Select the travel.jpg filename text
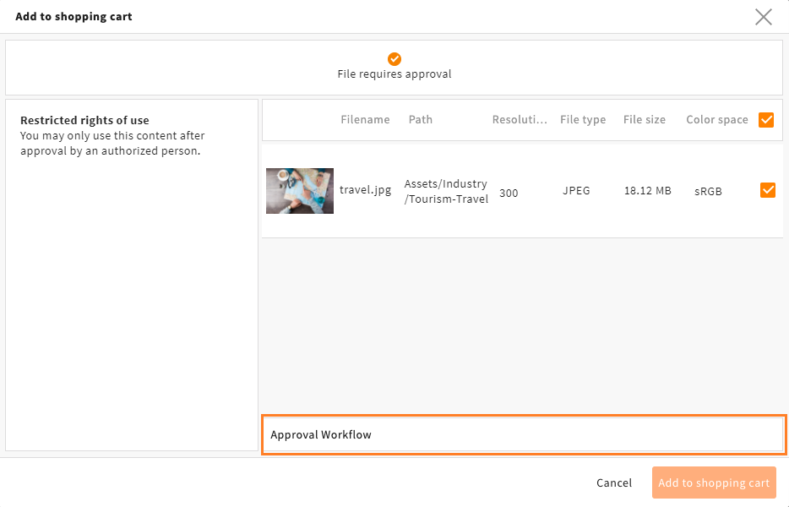Viewport: 789px width, 507px height. coord(365,190)
